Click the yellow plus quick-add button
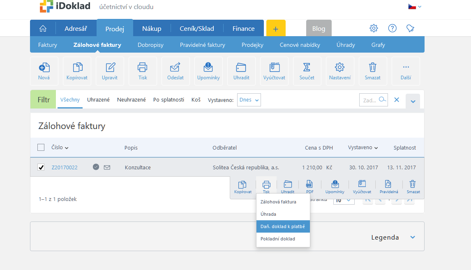The height and width of the screenshot is (270, 471). (x=276, y=28)
